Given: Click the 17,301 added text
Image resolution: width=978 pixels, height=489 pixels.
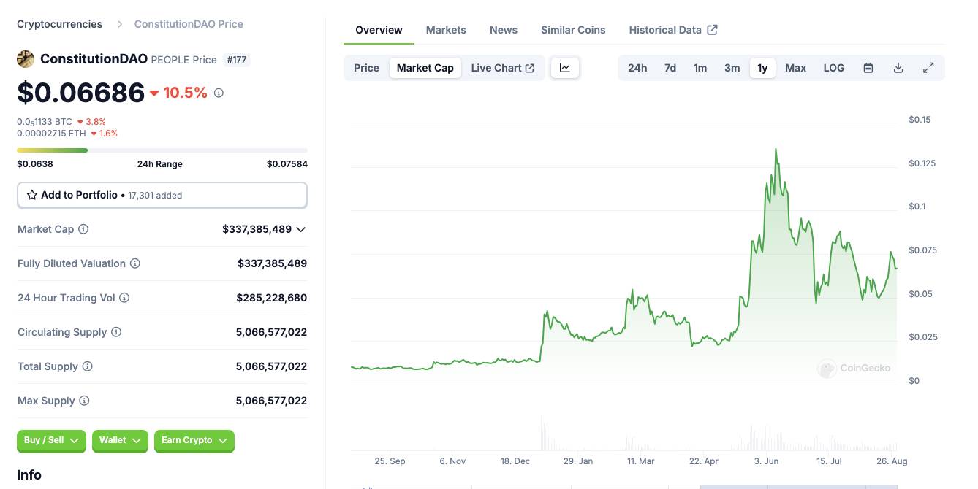Looking at the screenshot, I should click(155, 196).
